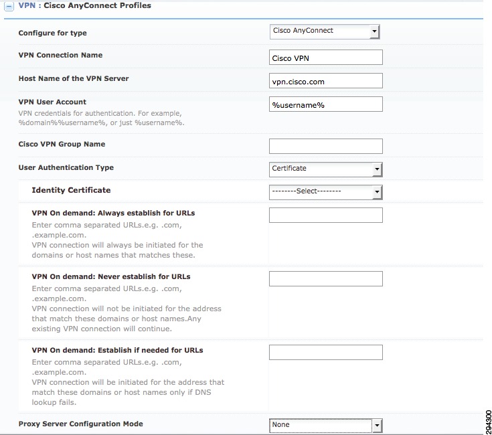Click the 'Identity Certificate' label
The height and width of the screenshot is (435, 492).
71,190
